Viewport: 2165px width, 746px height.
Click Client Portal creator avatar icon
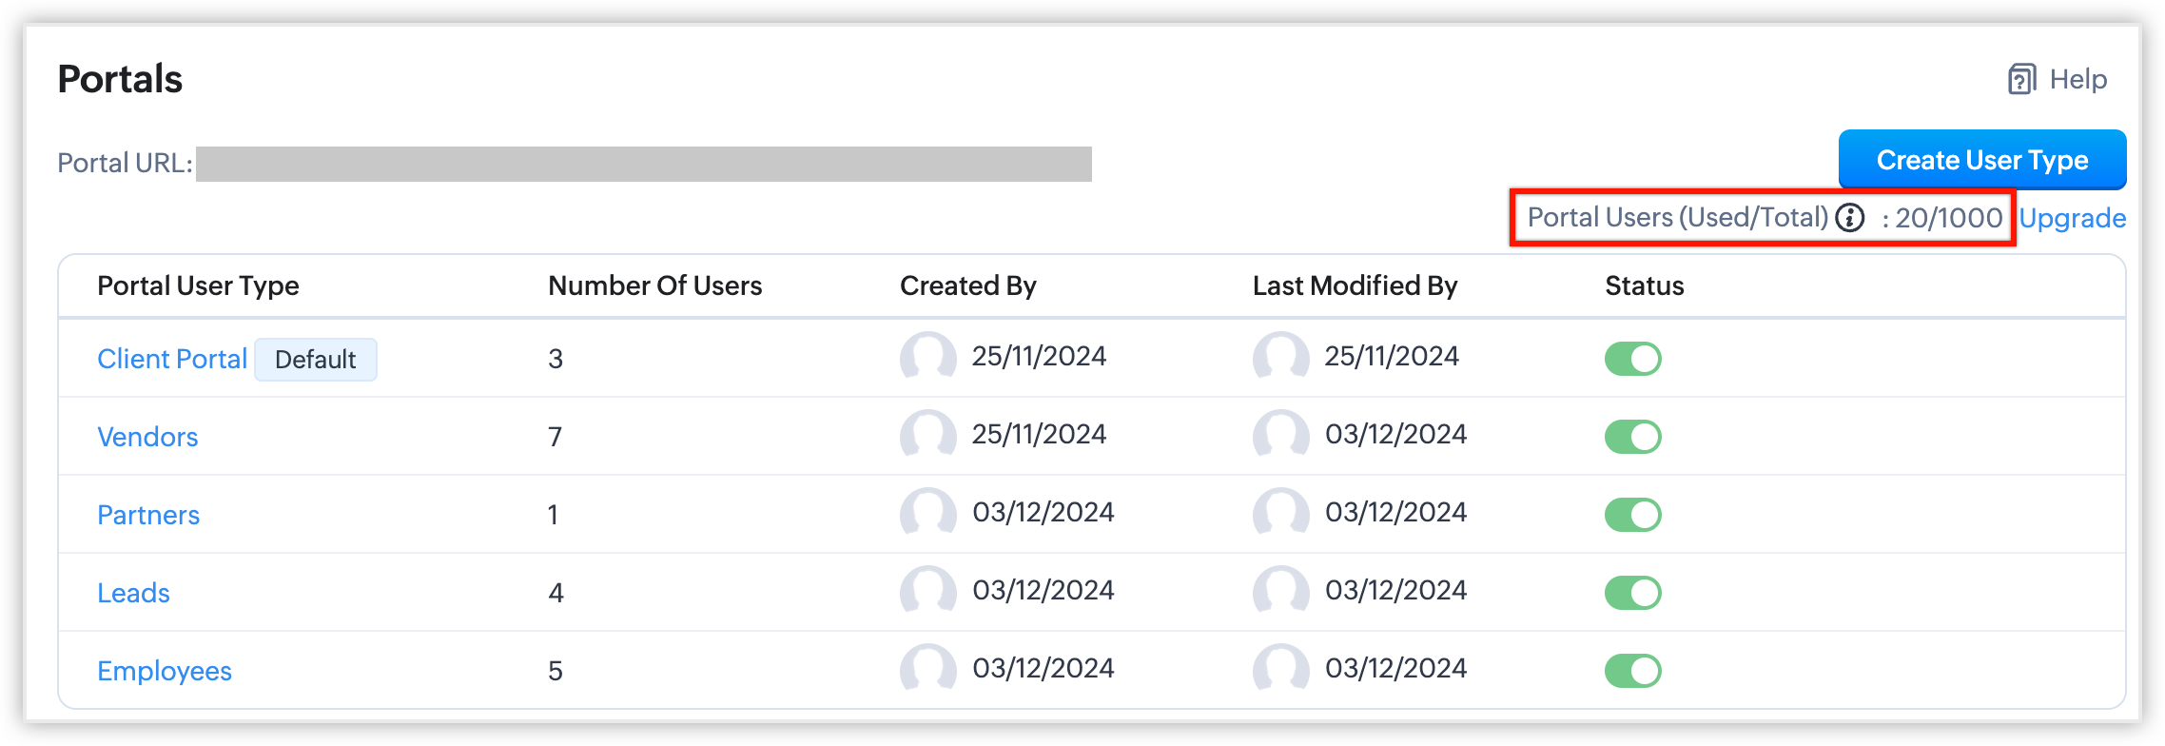[927, 358]
